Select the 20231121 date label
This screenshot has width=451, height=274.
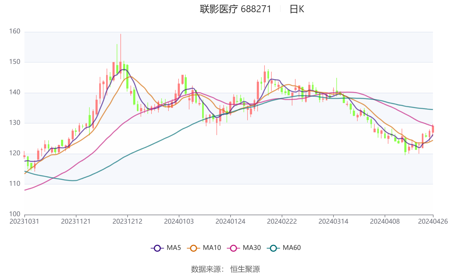(76, 222)
